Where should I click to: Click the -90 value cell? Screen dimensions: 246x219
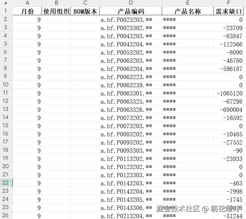point(228,150)
